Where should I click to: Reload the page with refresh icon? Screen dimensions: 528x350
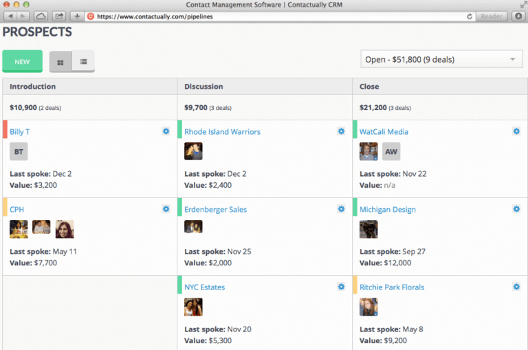tap(470, 16)
